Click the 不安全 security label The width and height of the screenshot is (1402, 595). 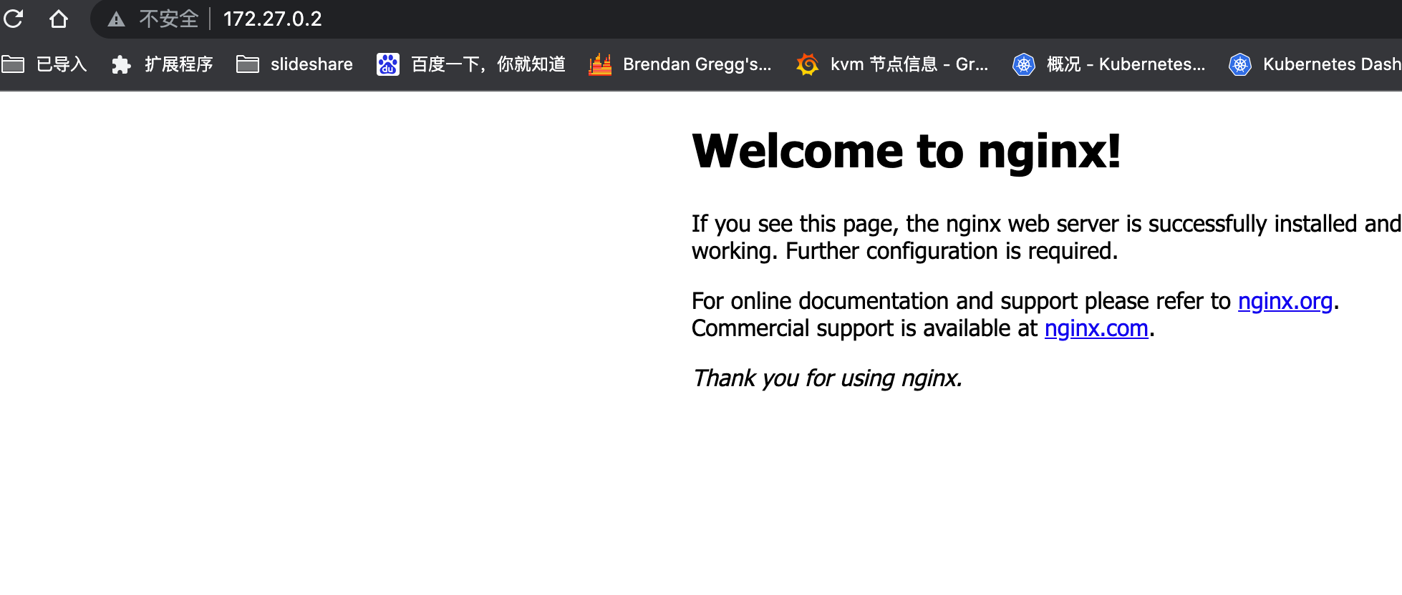pos(168,19)
